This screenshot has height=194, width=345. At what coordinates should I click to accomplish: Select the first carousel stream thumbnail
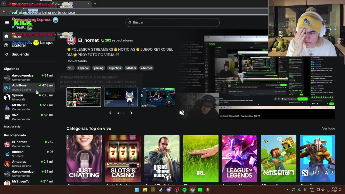[x=84, y=97]
